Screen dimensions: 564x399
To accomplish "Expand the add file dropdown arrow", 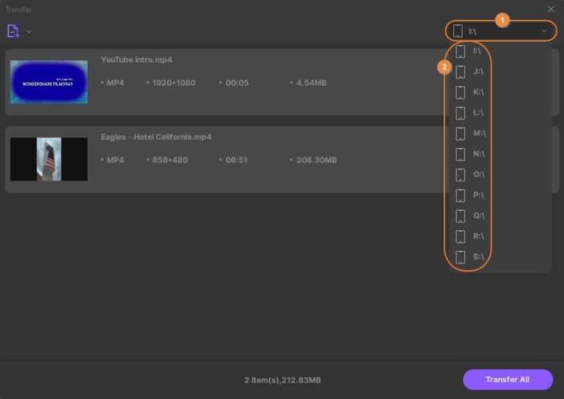I will click(x=29, y=31).
